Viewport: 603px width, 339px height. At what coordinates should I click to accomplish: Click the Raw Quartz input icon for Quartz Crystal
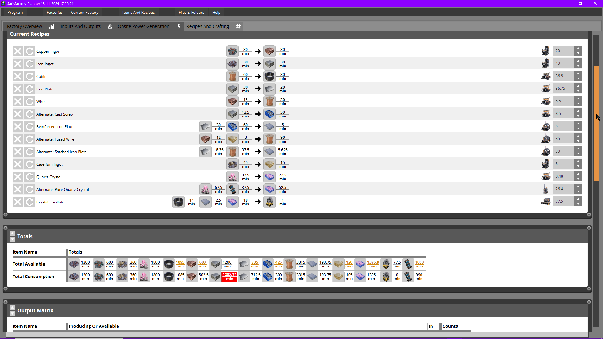[x=232, y=177]
